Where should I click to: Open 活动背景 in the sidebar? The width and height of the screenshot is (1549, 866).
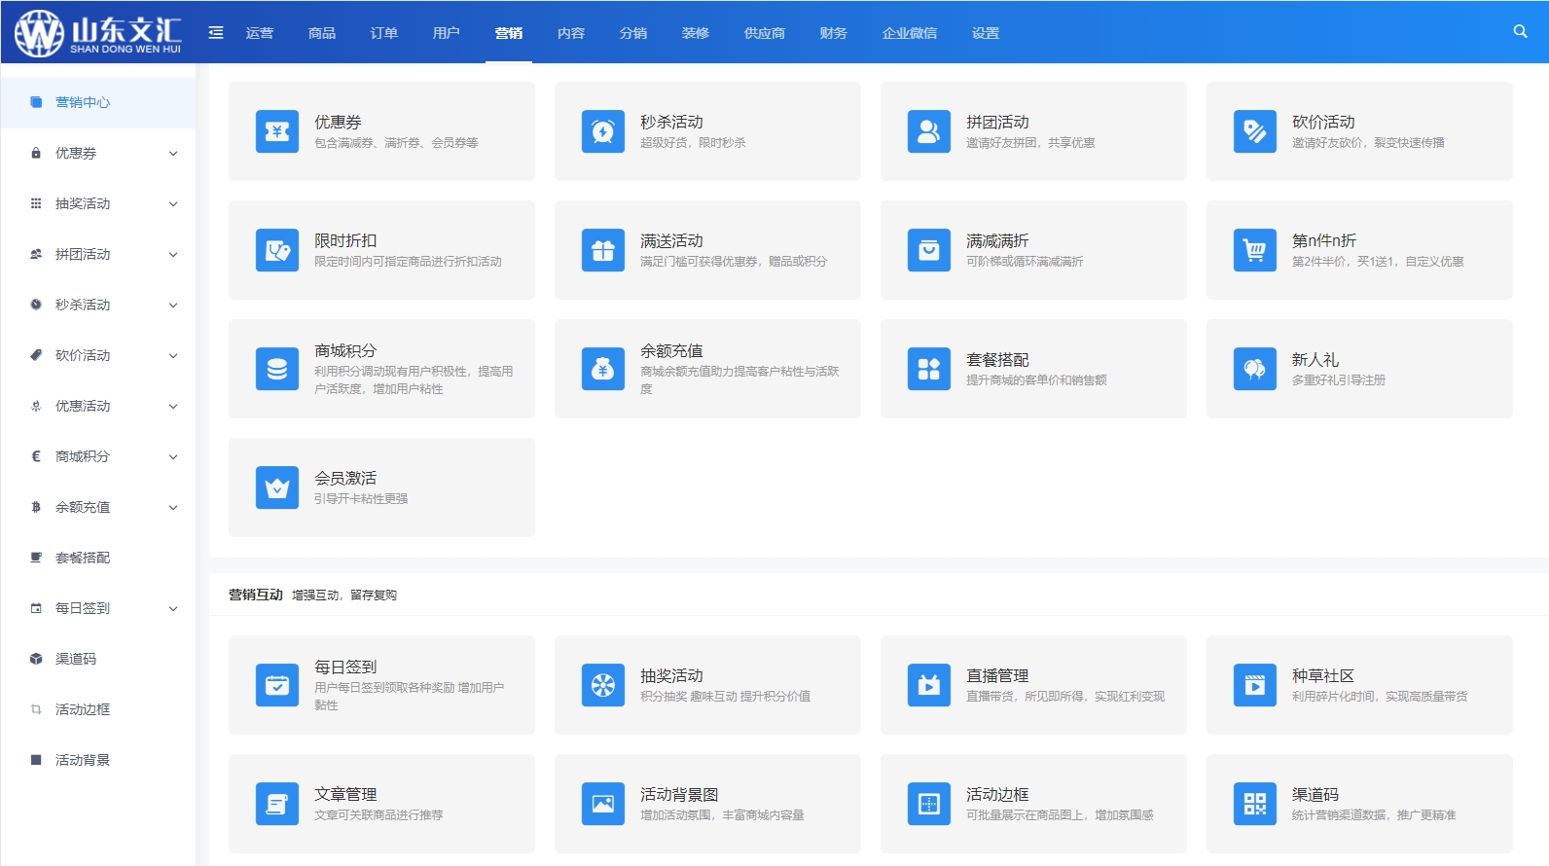click(98, 760)
